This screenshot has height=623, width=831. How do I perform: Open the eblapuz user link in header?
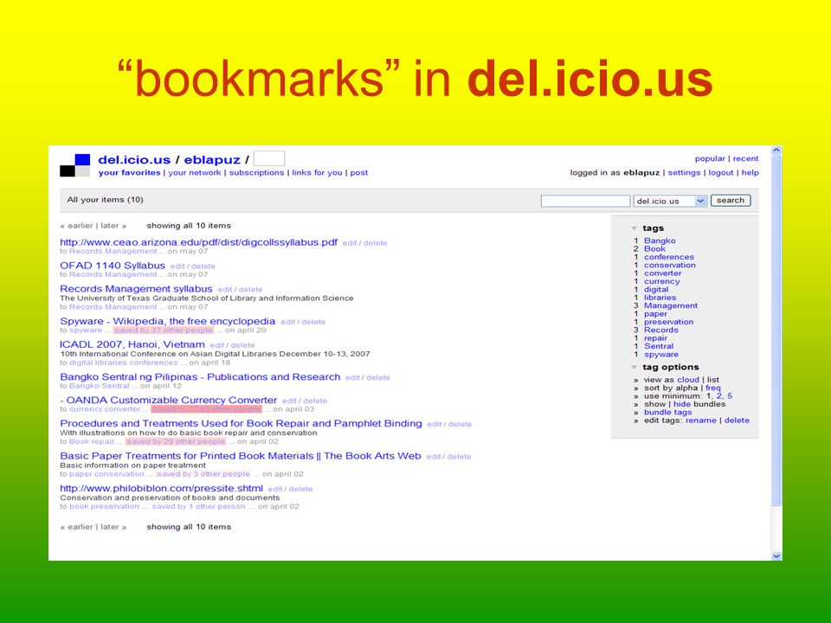pyautogui.click(x=212, y=159)
